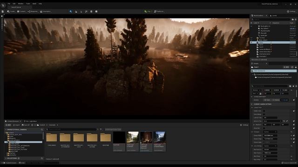This screenshot has width=298, height=167.
Task: Set Mobility to Stationary
Action: (x=276, y=100)
